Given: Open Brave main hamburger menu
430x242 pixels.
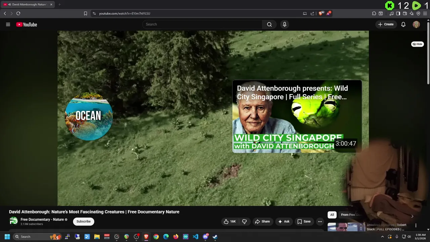Looking at the screenshot, I should pyautogui.click(x=425, y=13).
